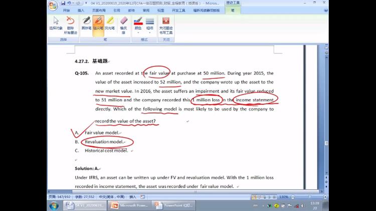
Task: Click the Action Center flag tray icon
Action: point(290,205)
